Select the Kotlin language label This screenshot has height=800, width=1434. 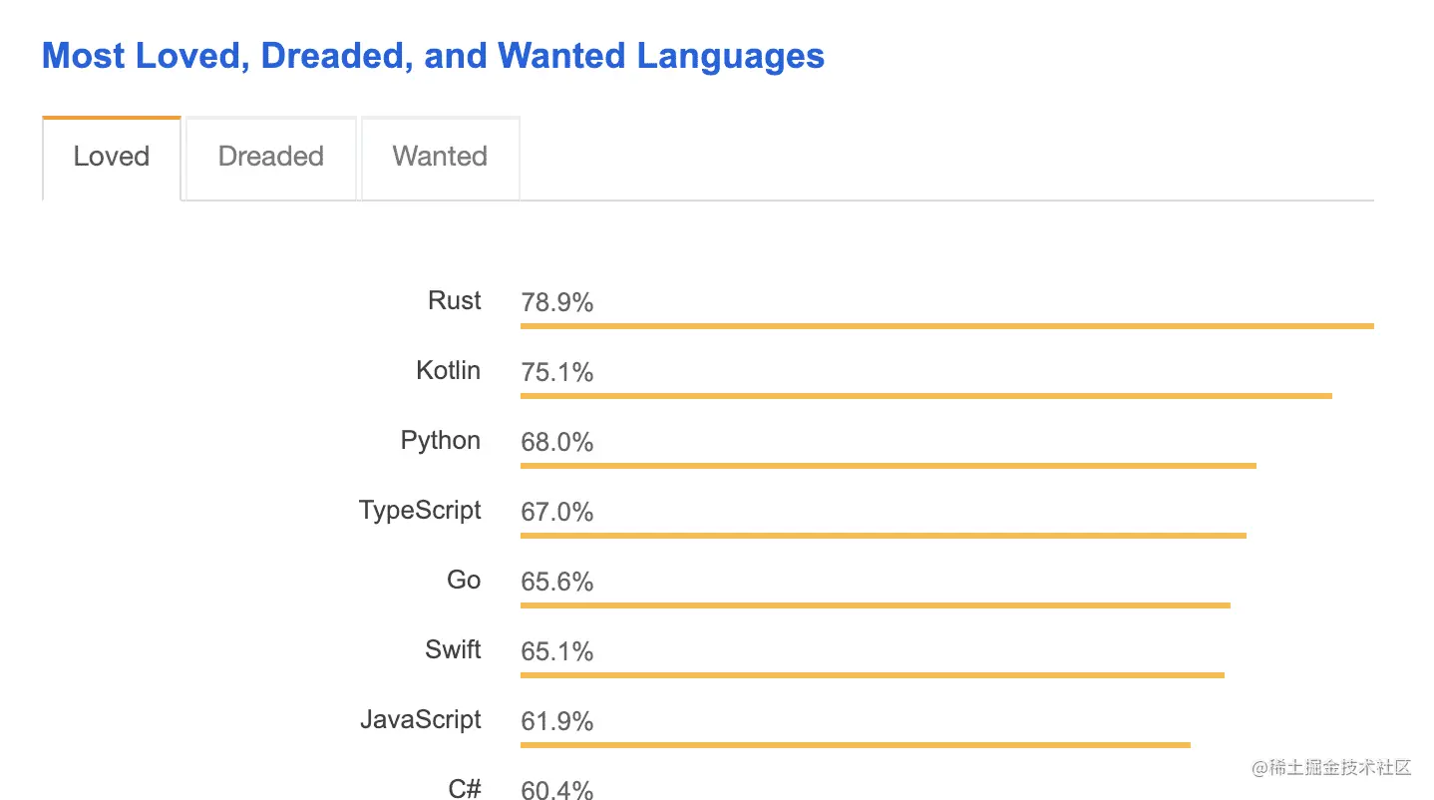pyautogui.click(x=448, y=370)
